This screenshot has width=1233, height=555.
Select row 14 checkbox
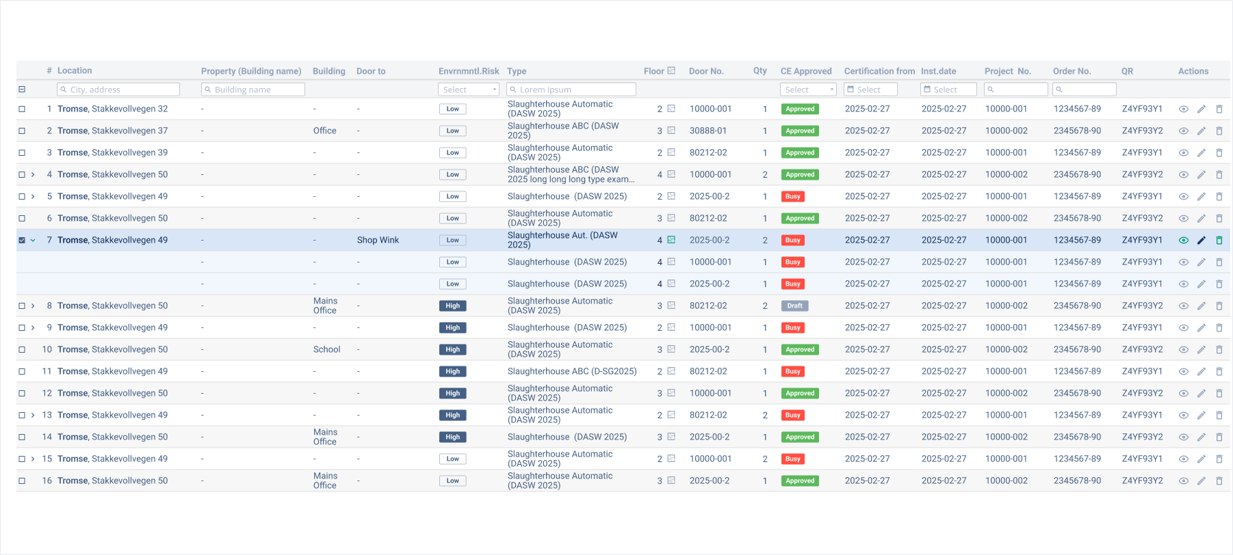coord(22,437)
